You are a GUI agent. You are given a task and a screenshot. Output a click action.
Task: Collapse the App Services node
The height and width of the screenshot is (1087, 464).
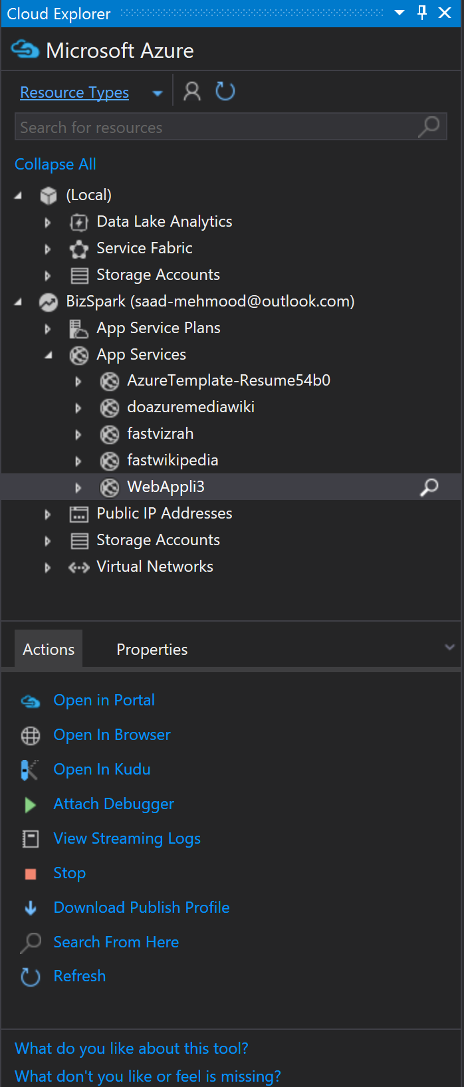click(49, 355)
